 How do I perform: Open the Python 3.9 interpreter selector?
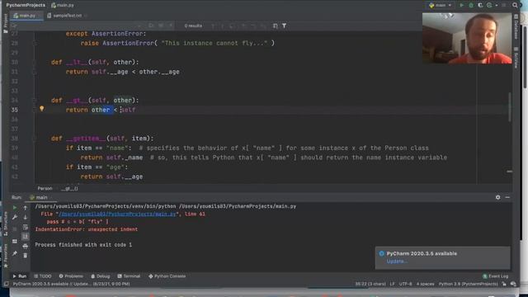pyautogui.click(x=468, y=284)
